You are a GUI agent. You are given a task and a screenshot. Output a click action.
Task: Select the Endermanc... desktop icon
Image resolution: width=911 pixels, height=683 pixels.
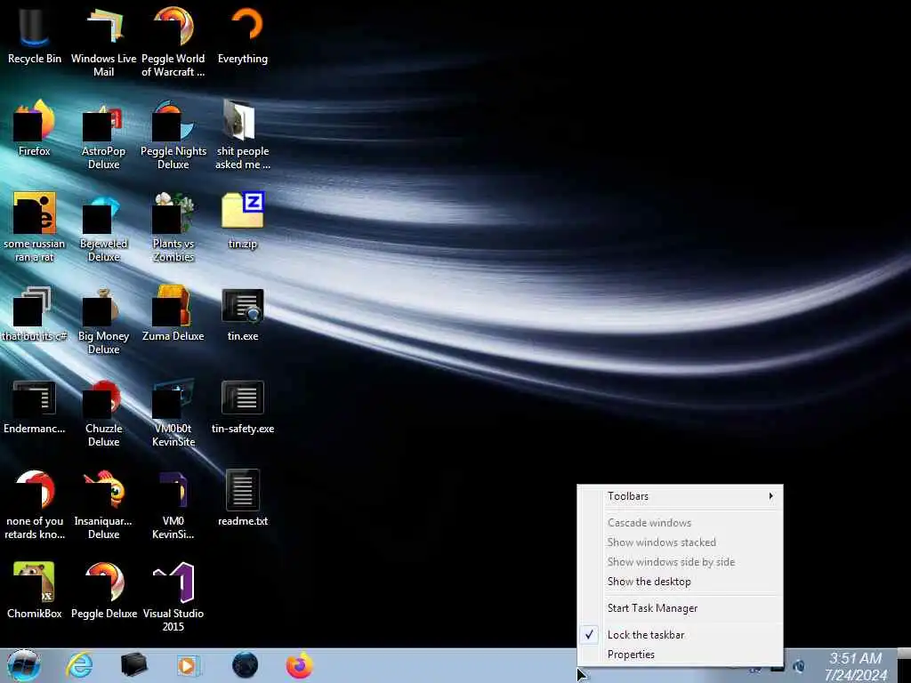tap(35, 406)
